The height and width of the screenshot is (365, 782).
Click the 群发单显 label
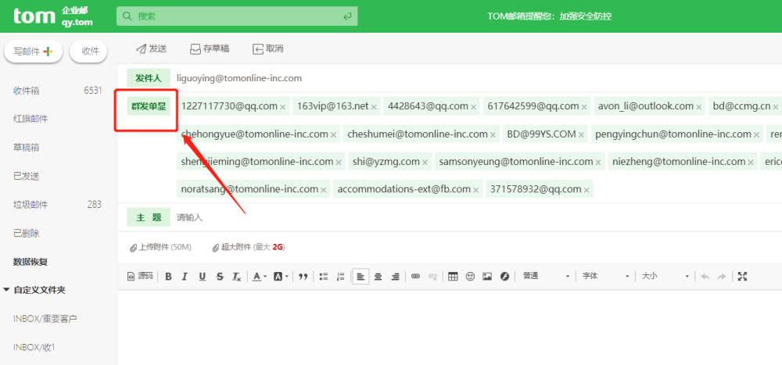tap(148, 106)
